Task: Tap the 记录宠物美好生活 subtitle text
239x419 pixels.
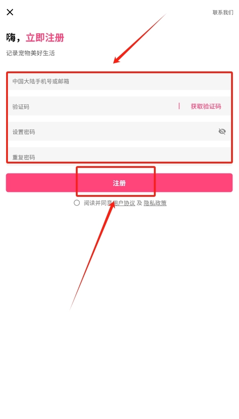Action: coord(30,53)
